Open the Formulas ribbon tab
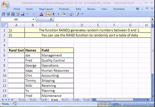This screenshot has width=155, height=107. [x=64, y=9]
